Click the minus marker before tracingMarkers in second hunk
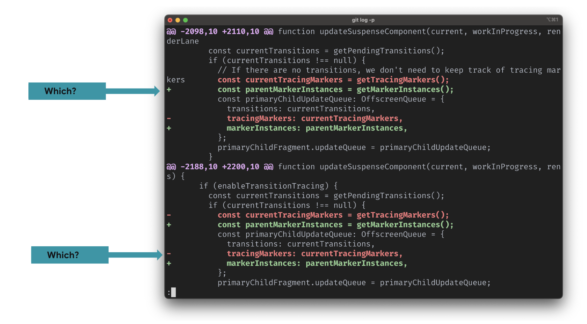This screenshot has height=324, width=587. [x=169, y=254]
